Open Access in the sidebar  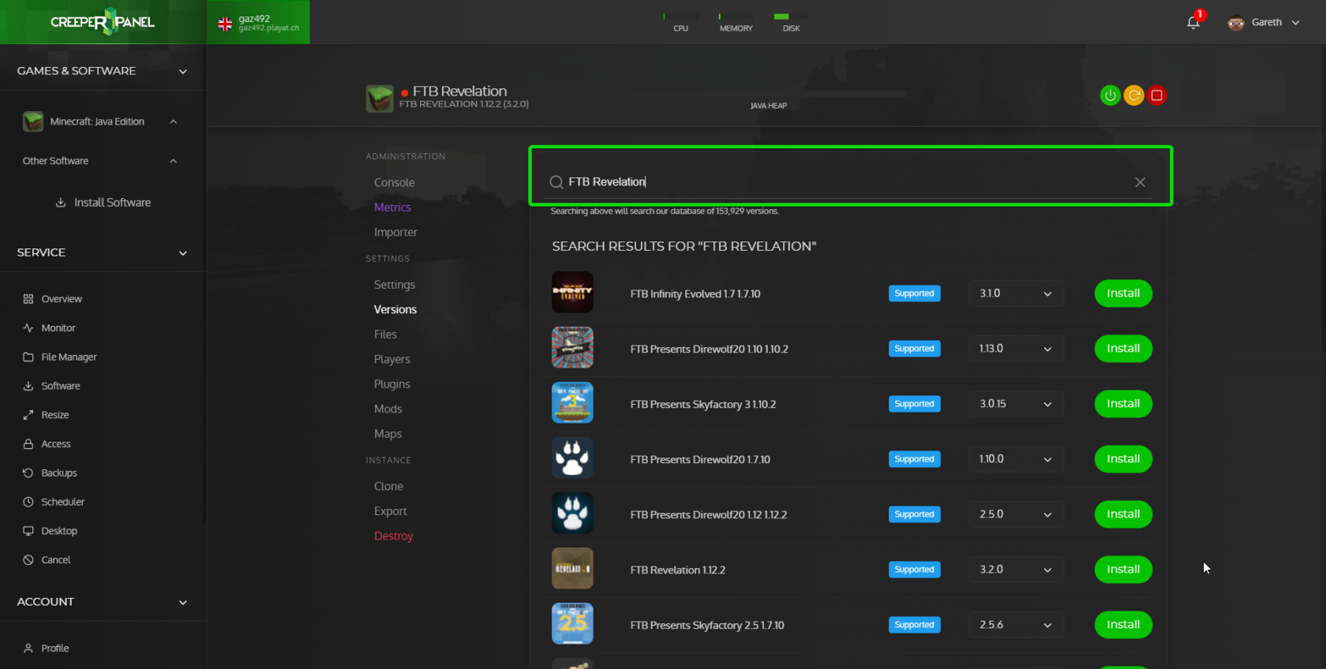[56, 444]
